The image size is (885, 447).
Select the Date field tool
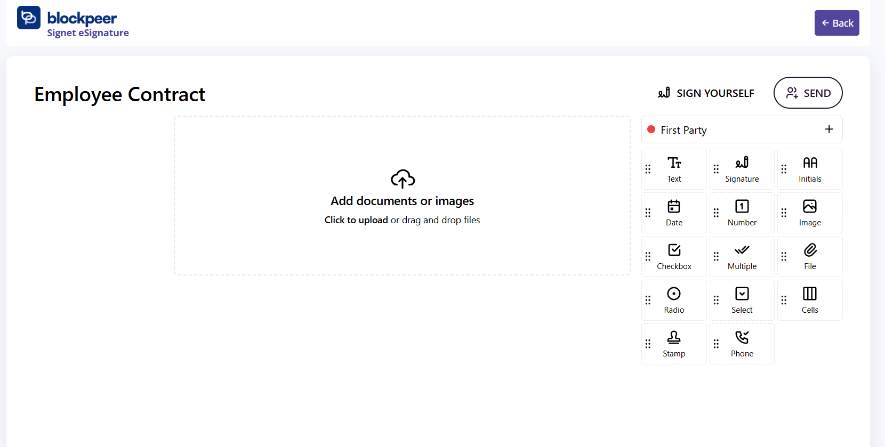(x=673, y=213)
